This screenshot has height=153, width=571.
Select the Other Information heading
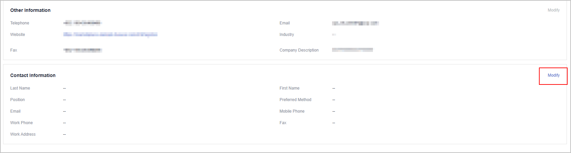tap(30, 10)
